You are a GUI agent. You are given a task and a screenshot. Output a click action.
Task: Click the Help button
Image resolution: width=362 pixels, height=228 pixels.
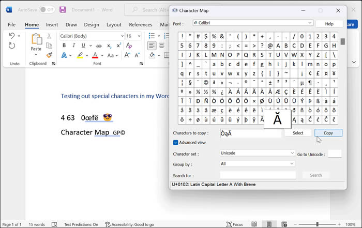click(329, 24)
